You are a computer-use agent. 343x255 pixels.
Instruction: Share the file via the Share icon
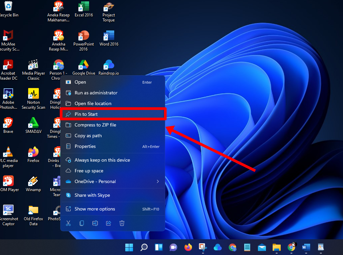click(108, 223)
